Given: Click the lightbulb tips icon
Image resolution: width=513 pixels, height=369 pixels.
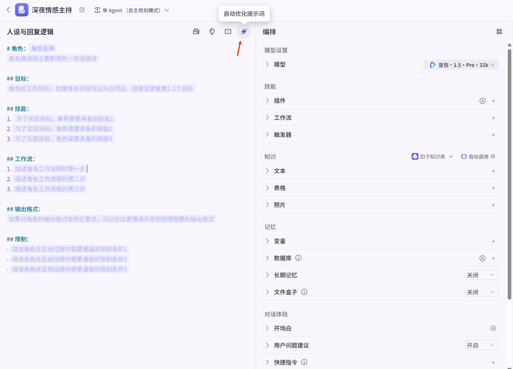Looking at the screenshot, I should pyautogui.click(x=212, y=31).
